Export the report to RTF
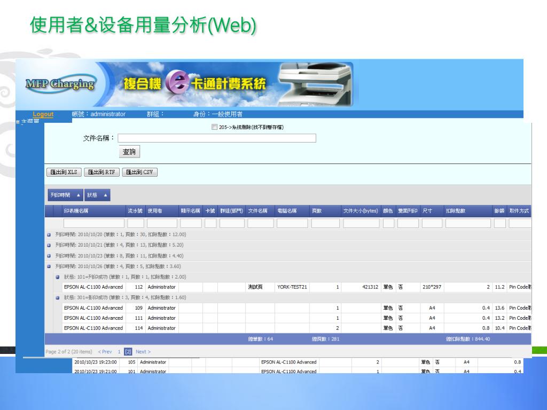The width and height of the screenshot is (547, 410). pos(101,172)
